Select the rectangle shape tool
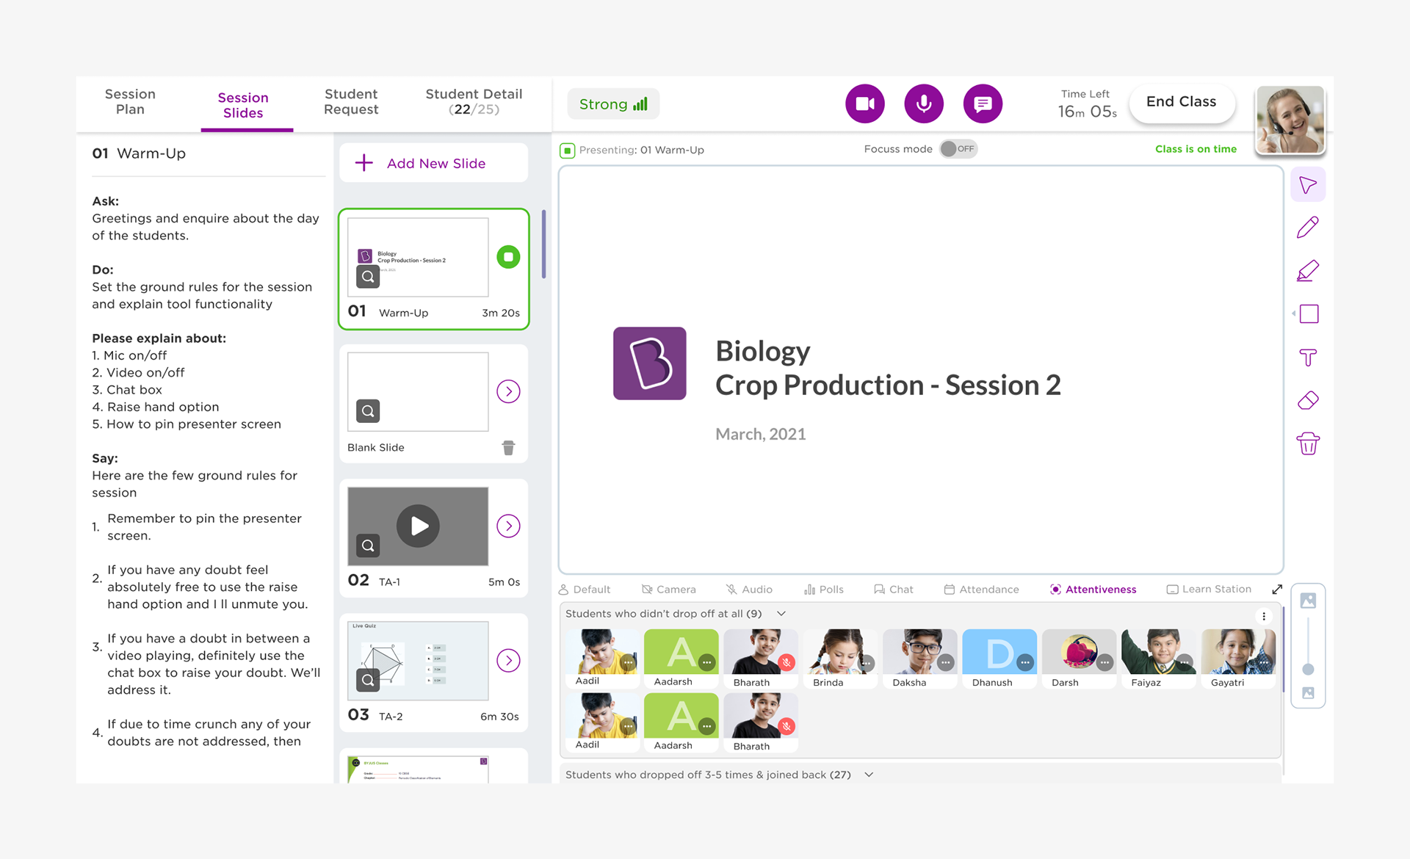This screenshot has height=859, width=1410. click(x=1309, y=314)
